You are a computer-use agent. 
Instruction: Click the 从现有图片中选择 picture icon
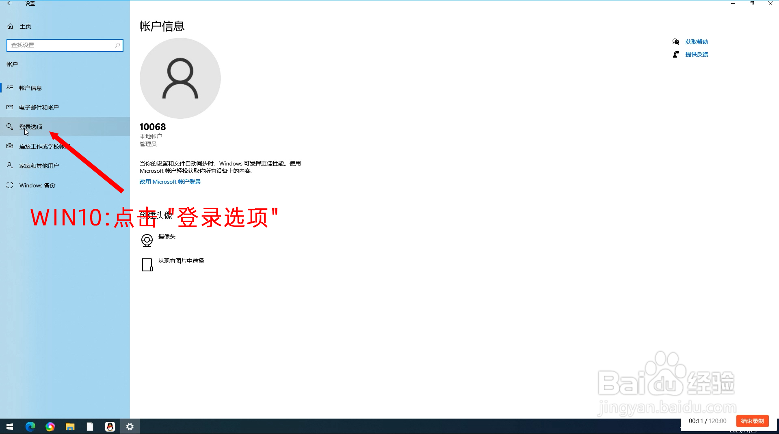pos(147,265)
